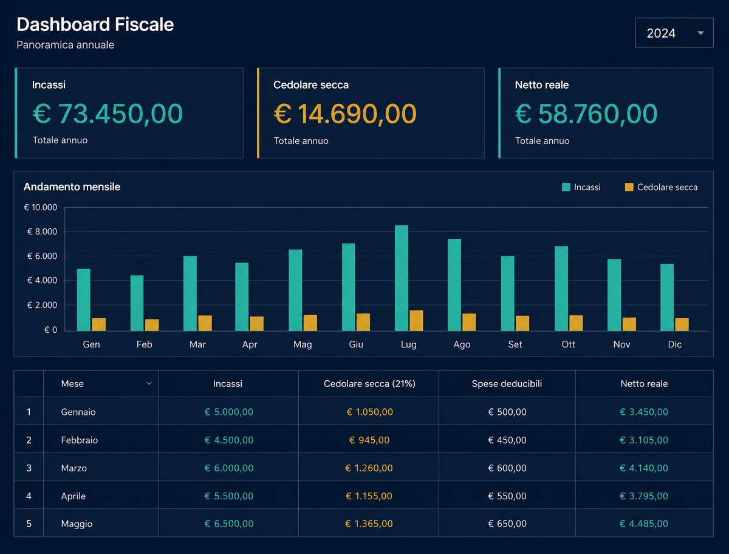Select the Incassi summary card
The width and height of the screenshot is (729, 554).
coord(129,113)
